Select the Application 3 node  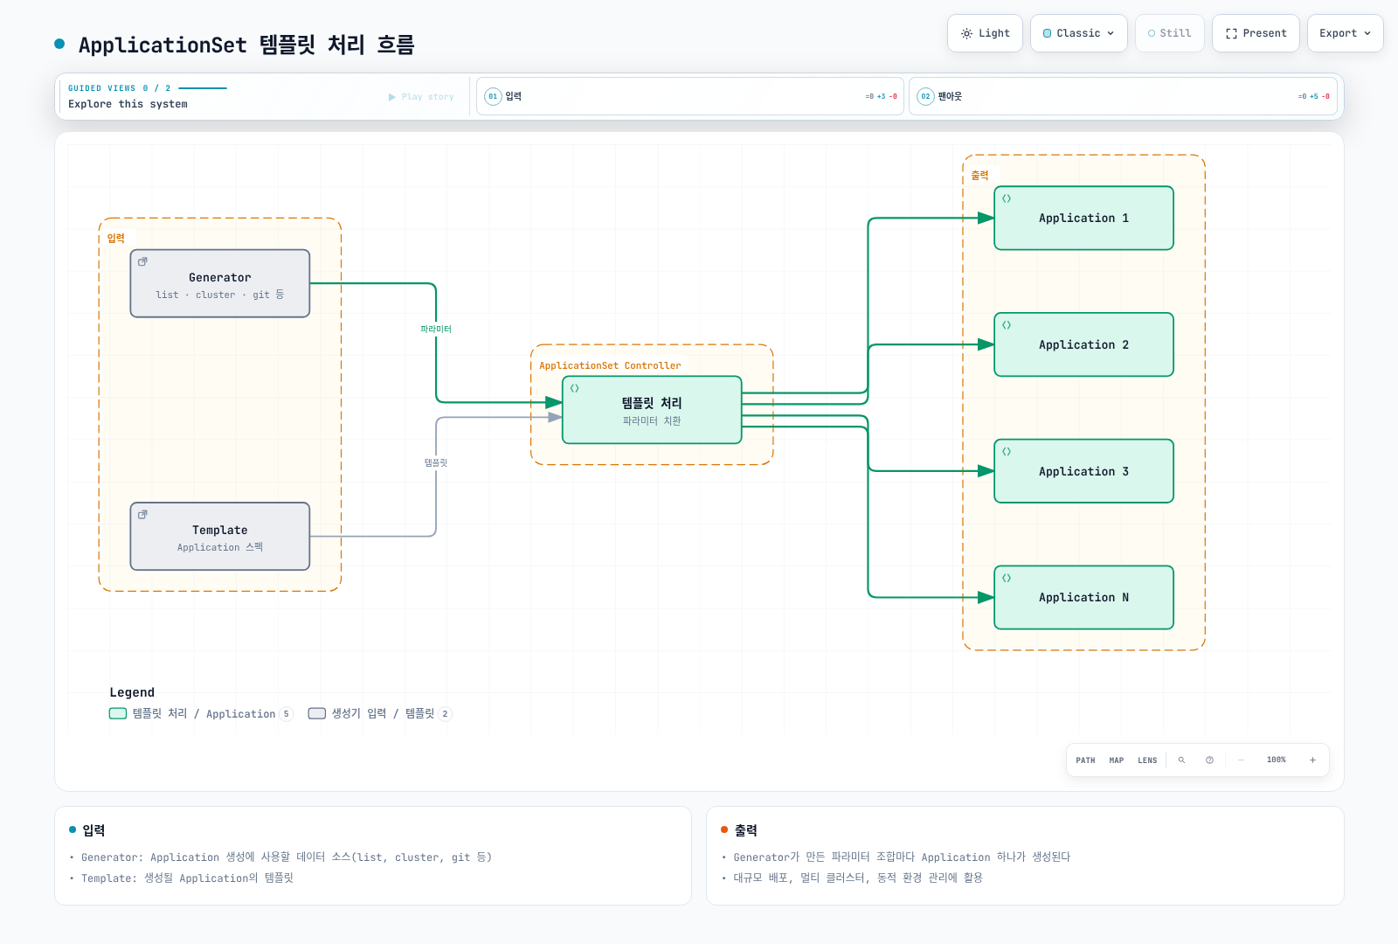point(1083,471)
